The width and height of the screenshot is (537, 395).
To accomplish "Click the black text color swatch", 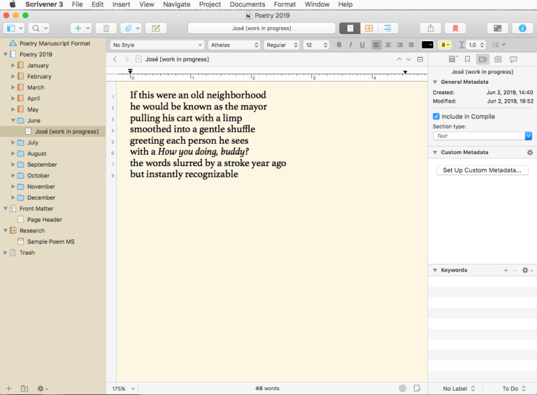I will click(x=427, y=45).
